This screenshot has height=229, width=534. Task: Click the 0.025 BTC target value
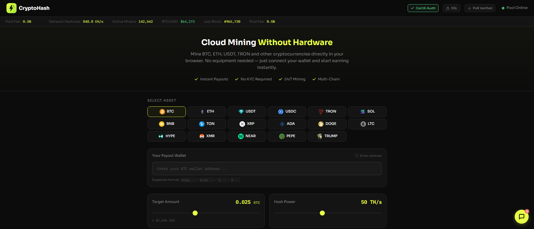click(248, 202)
